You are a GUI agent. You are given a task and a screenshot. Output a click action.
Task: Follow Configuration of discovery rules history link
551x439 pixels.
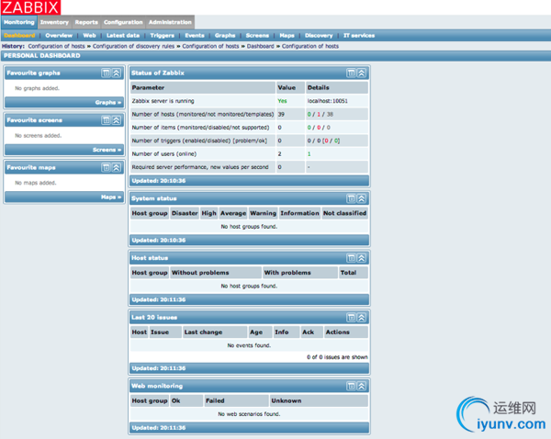coord(133,46)
